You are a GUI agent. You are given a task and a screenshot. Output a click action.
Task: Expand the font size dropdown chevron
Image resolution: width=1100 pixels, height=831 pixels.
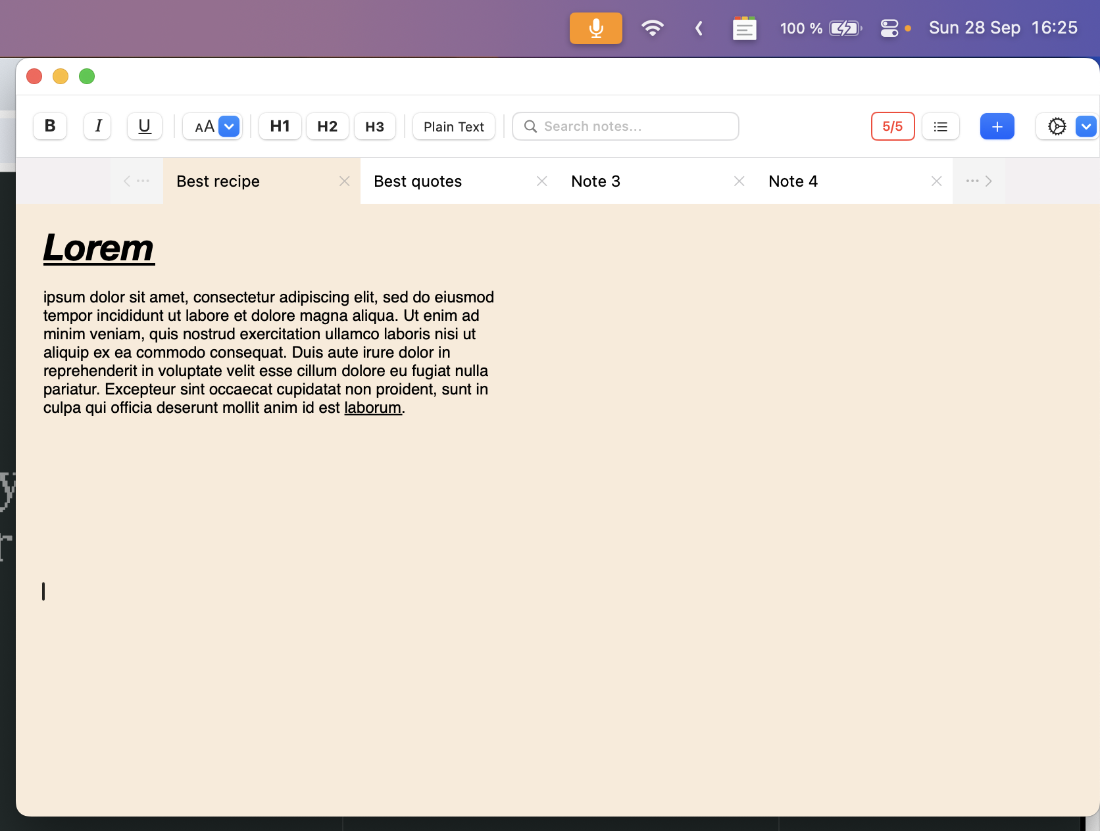click(228, 126)
